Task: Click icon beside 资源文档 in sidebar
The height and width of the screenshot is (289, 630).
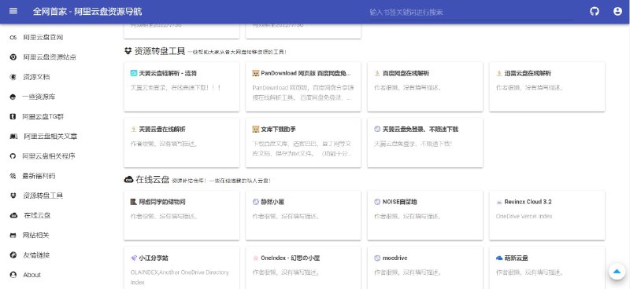Action: [x=13, y=77]
